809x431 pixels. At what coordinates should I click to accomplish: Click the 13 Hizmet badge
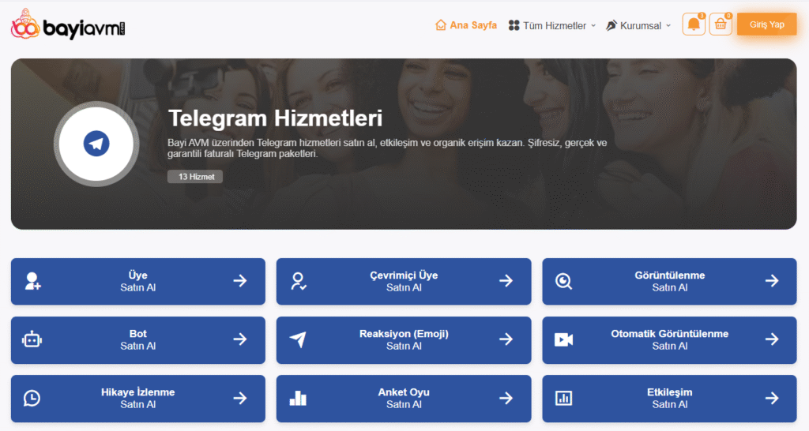tap(195, 176)
